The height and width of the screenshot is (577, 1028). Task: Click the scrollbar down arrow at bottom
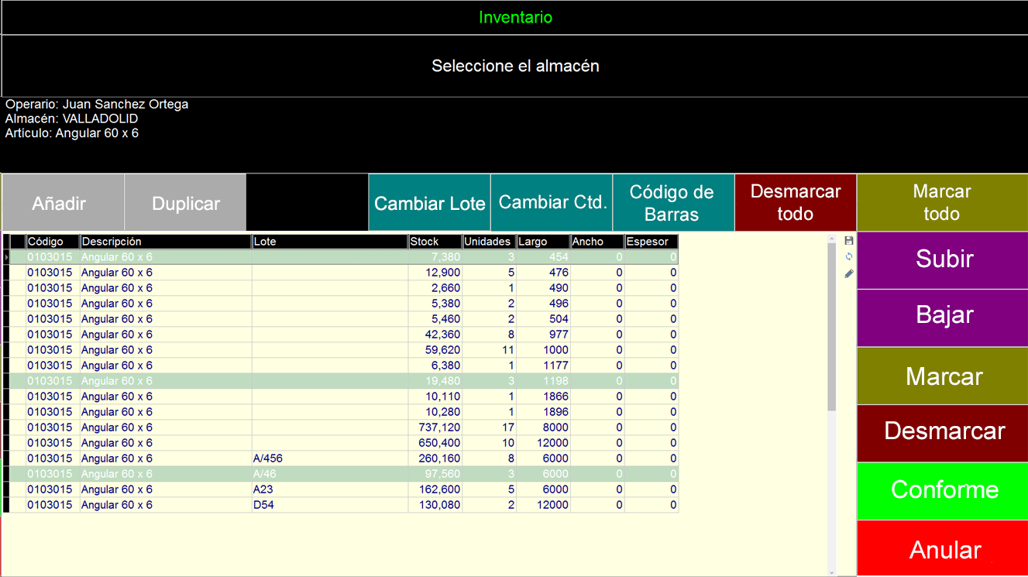(832, 572)
